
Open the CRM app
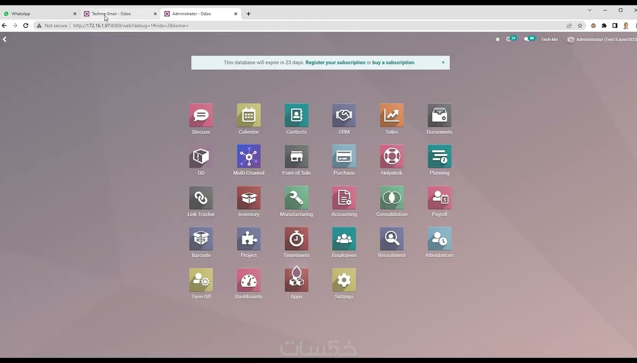click(344, 115)
